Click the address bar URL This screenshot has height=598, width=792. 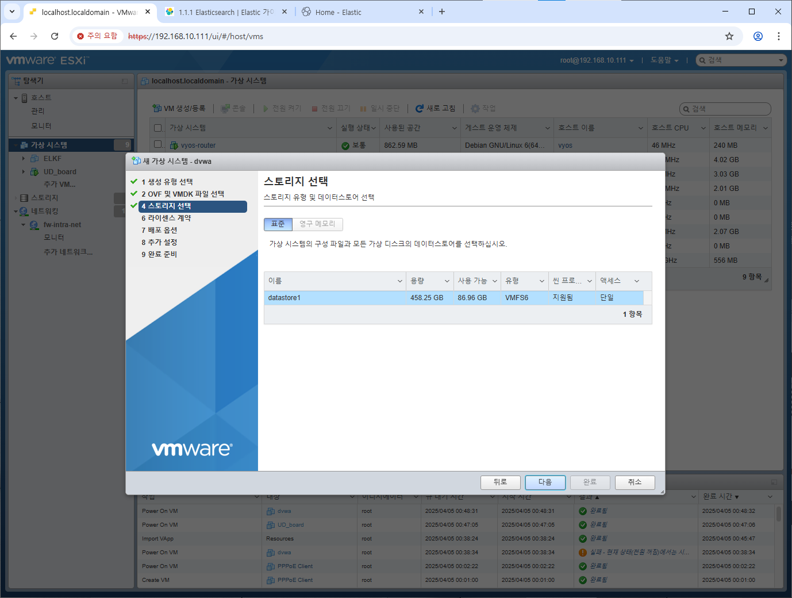pyautogui.click(x=195, y=36)
